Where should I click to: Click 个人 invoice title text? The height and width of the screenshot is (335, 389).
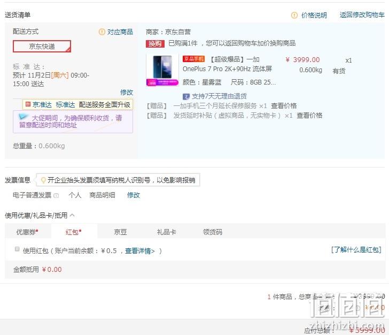pos(75,195)
